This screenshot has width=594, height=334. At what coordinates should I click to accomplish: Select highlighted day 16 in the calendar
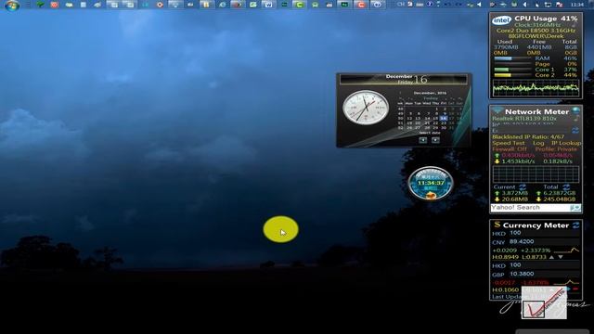coord(444,118)
